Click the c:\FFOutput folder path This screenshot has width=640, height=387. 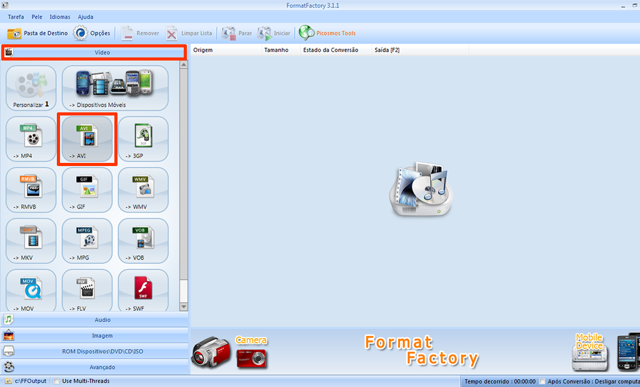[26, 381]
